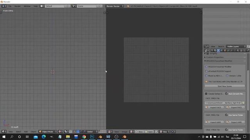This screenshot has width=250, height=140.
Task: Open the physics properties tab icon
Action: tap(248, 51)
